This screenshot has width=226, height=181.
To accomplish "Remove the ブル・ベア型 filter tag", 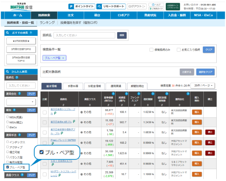I will [63, 58].
